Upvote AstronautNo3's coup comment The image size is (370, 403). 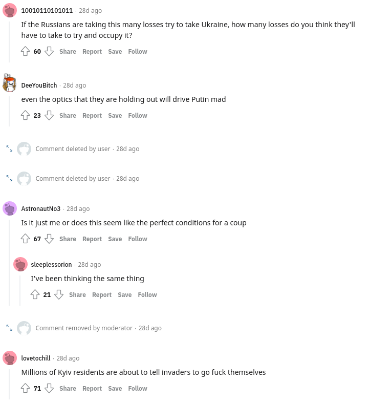(x=25, y=239)
